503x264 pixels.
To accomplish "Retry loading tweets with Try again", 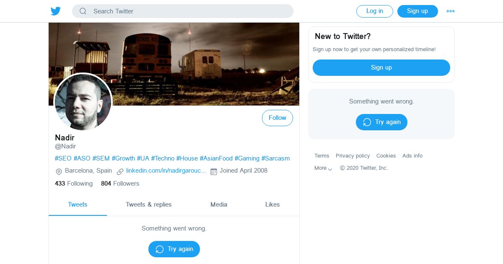I will (174, 249).
